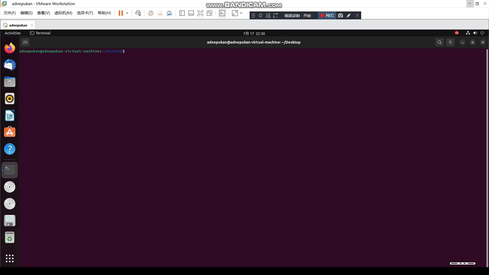Open the terminal hamburger menu
Viewport: 489px width, 275px height.
coord(450,42)
